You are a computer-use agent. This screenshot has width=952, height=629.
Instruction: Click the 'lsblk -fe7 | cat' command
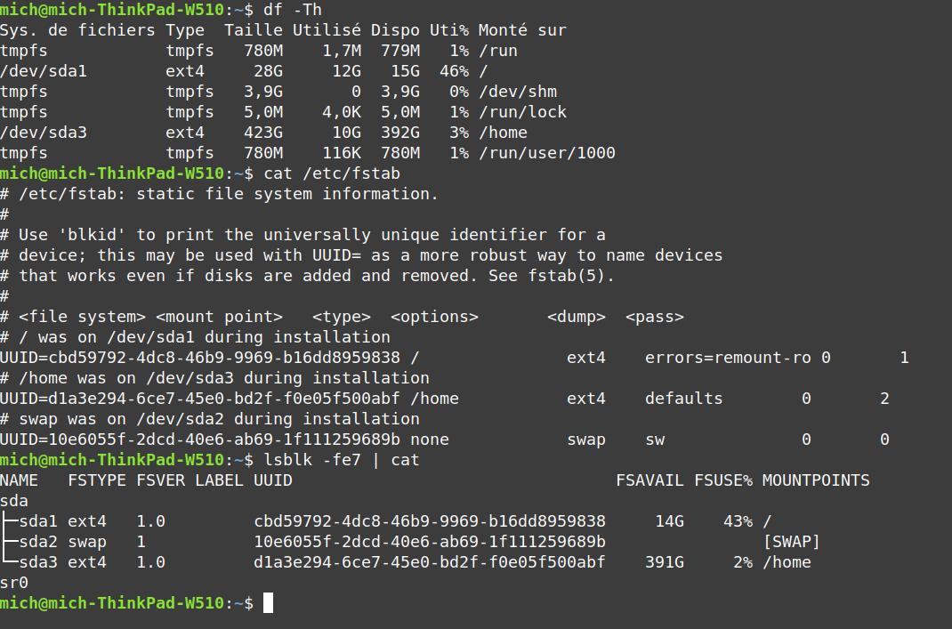pos(342,460)
